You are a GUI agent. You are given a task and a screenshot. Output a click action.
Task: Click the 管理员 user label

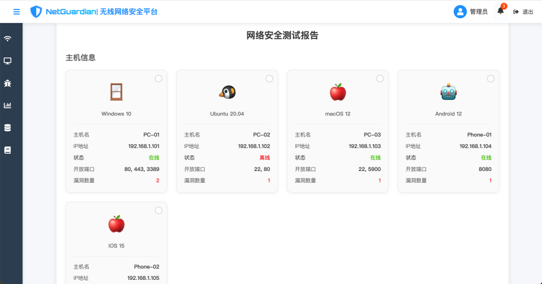tap(479, 12)
